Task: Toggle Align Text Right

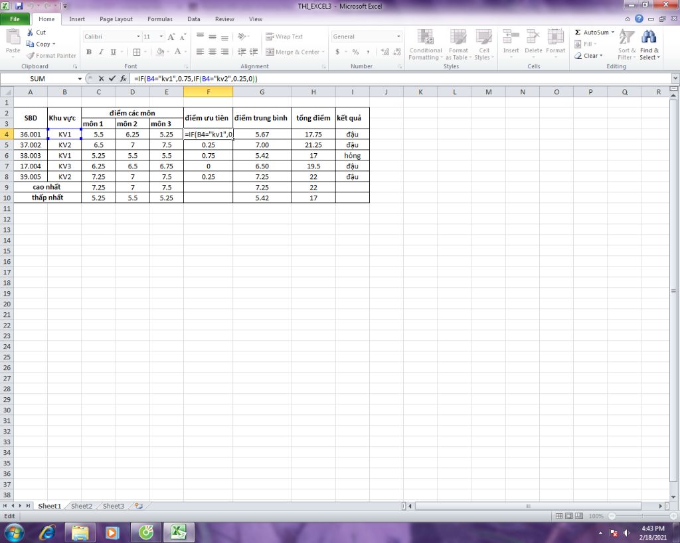Action: [224, 52]
